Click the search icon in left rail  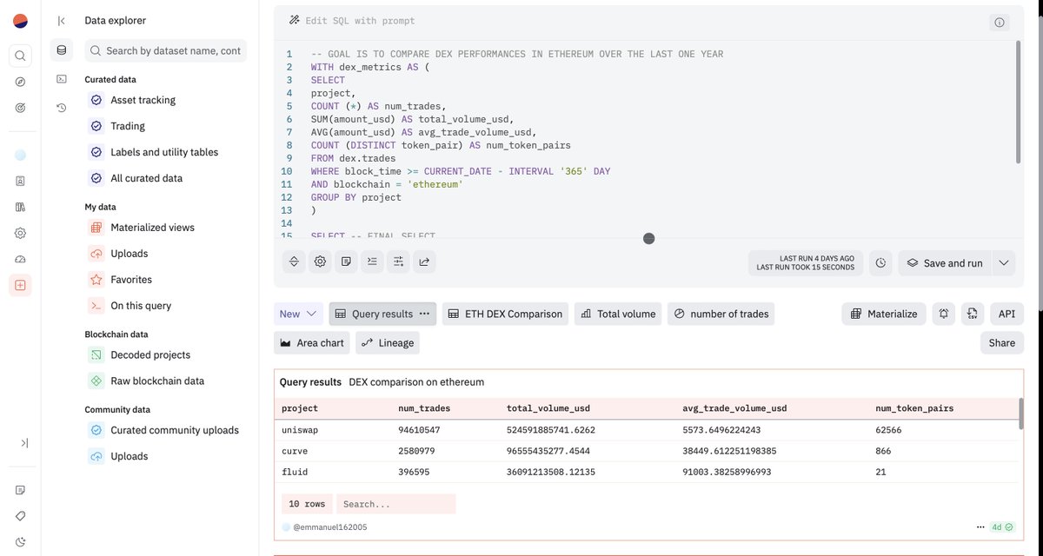click(21, 56)
